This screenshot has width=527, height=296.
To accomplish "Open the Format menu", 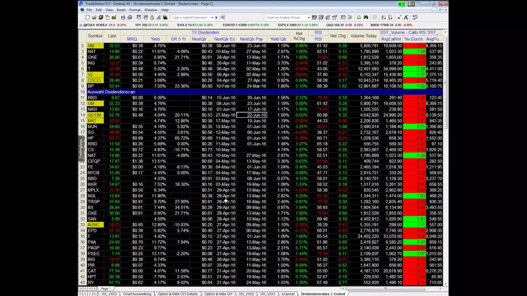I will [135, 10].
